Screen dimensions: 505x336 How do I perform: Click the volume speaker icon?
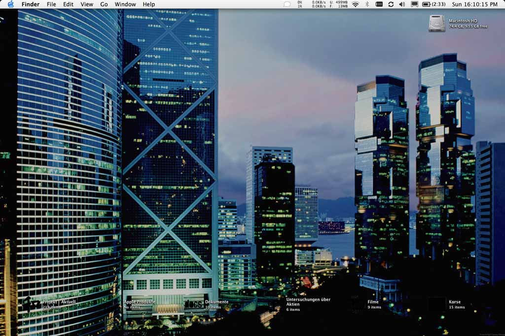pos(401,4)
